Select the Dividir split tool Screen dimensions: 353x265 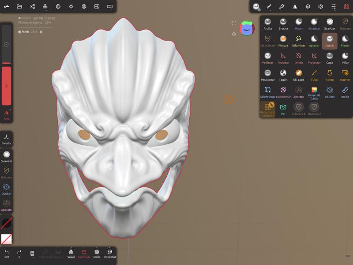point(299,58)
